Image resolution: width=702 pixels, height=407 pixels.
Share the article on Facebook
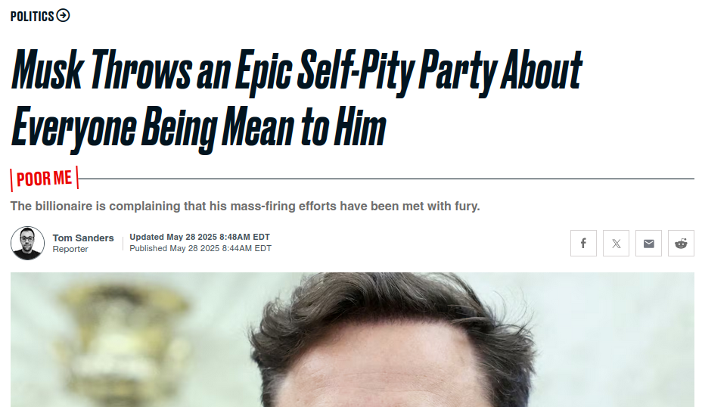[x=583, y=243]
